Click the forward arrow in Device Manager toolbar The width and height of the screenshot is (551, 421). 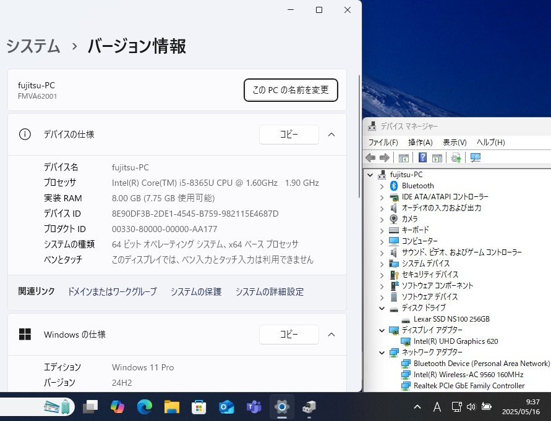(385, 157)
